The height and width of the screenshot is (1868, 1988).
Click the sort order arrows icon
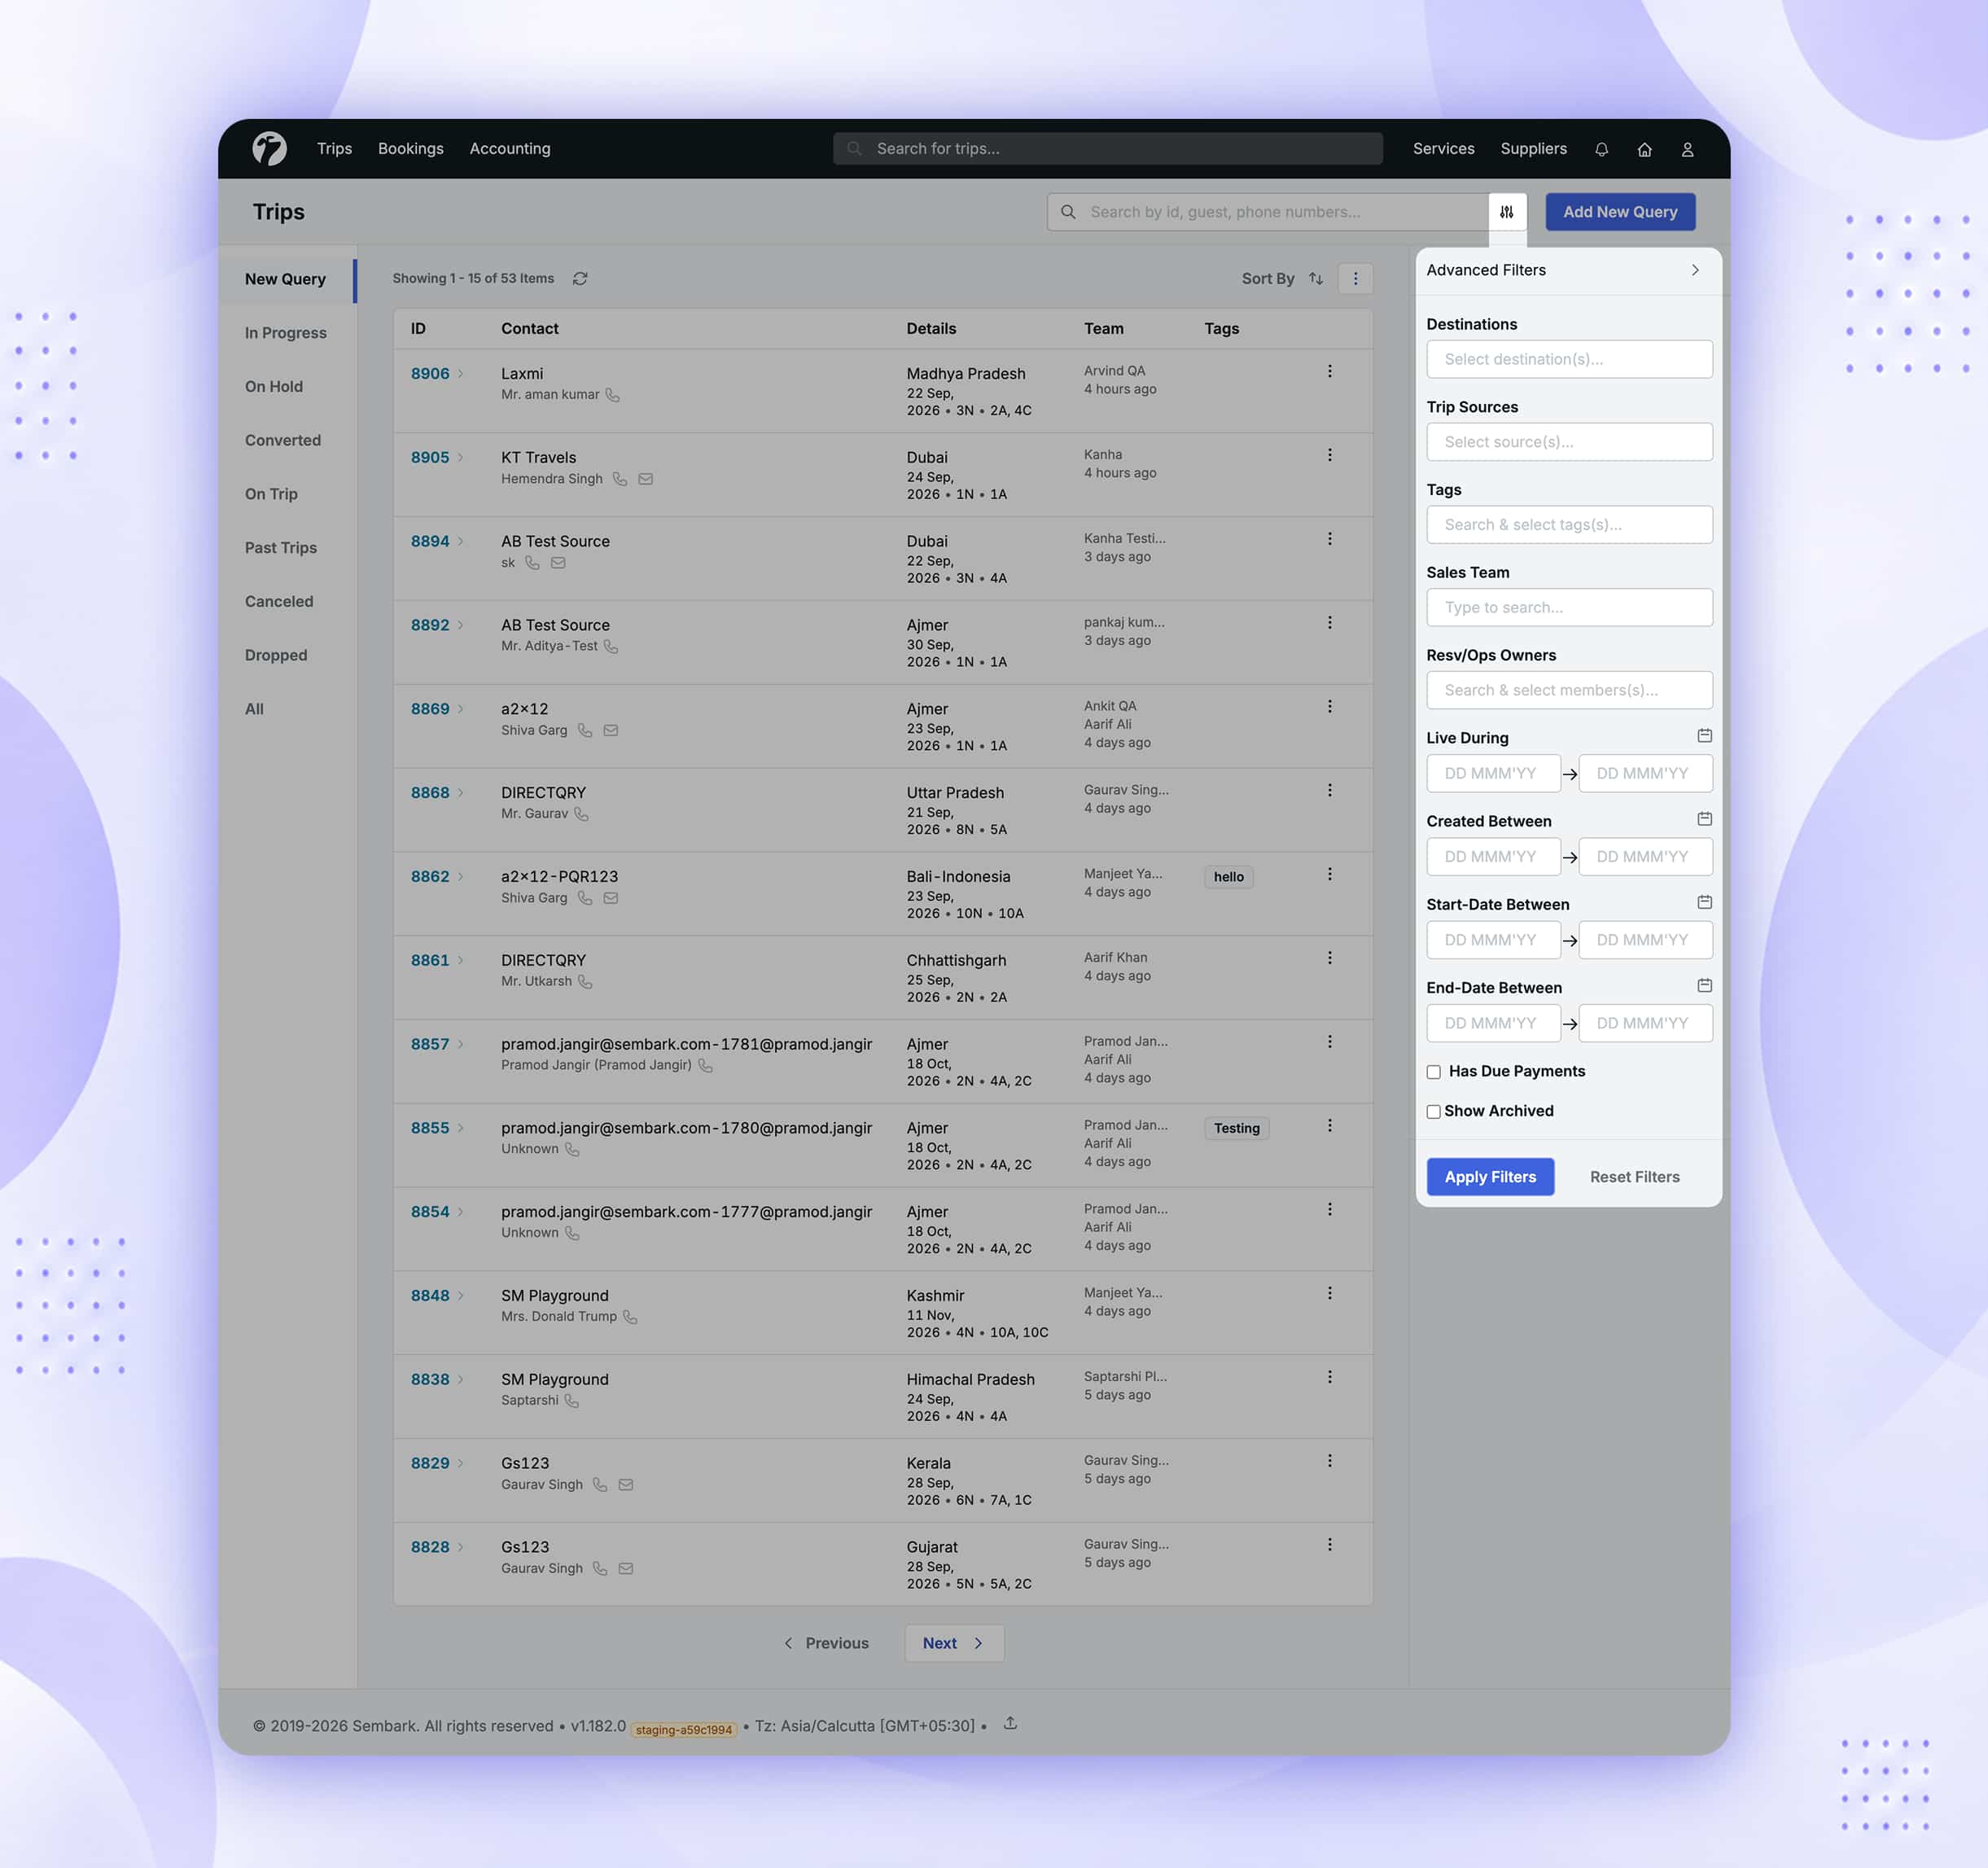click(1316, 279)
